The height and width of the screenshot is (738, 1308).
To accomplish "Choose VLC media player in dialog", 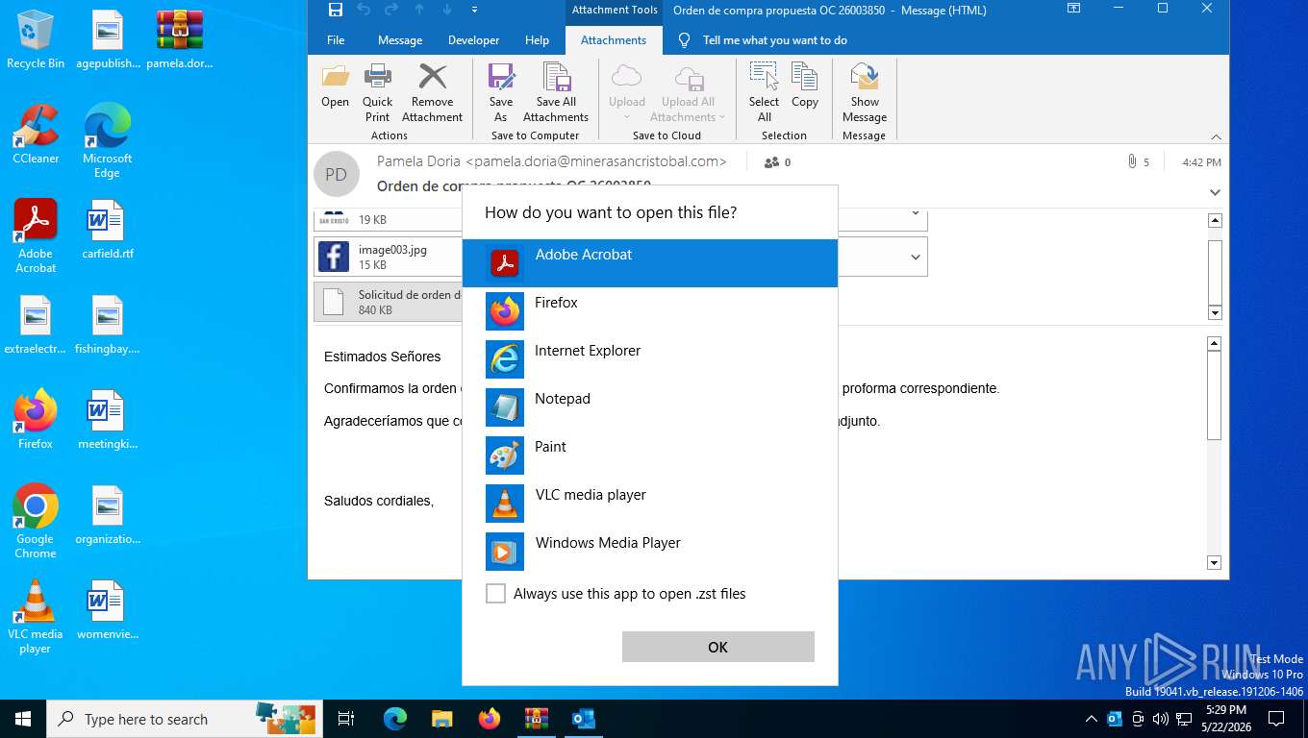I will point(650,504).
